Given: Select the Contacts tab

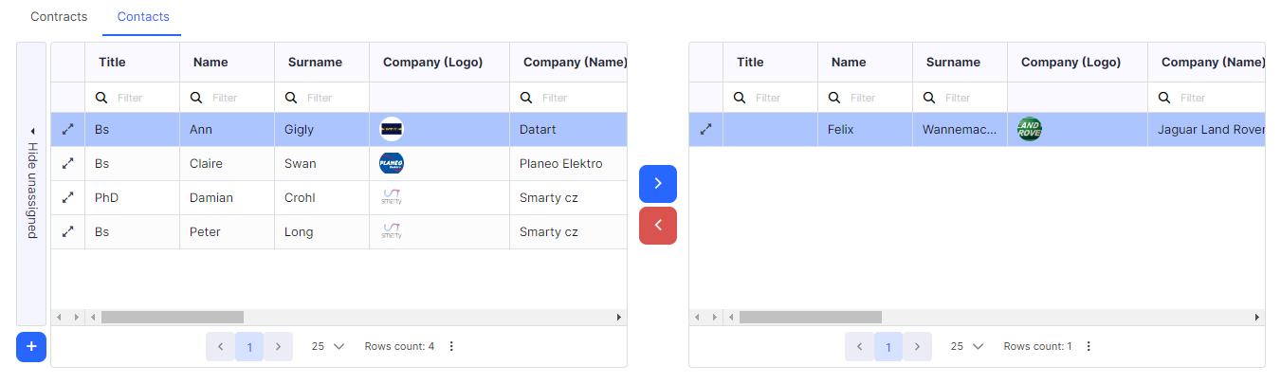Looking at the screenshot, I should (143, 17).
